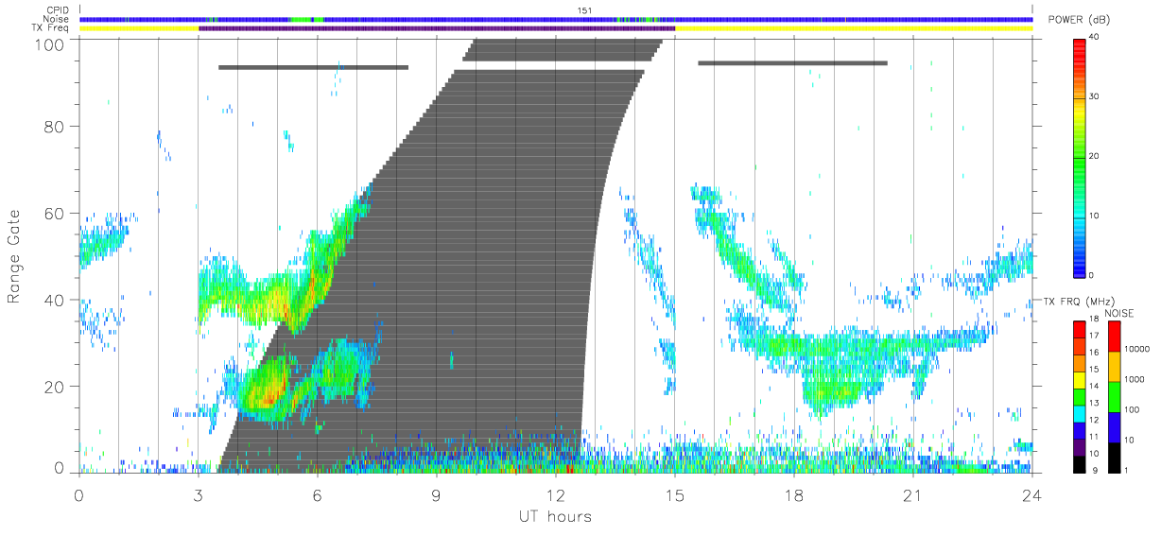Click the '100' tick on Range Gate axis
The width and height of the screenshot is (1161, 536).
[48, 44]
